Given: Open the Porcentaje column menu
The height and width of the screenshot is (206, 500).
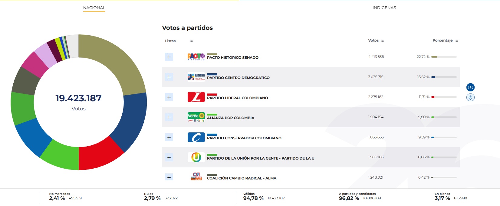Looking at the screenshot, I should coord(457,41).
